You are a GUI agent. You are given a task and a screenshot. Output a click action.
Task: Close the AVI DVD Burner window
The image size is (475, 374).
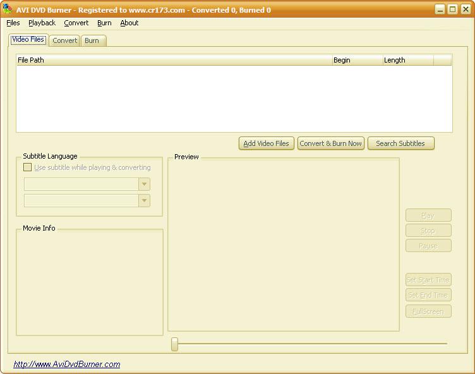466,9
